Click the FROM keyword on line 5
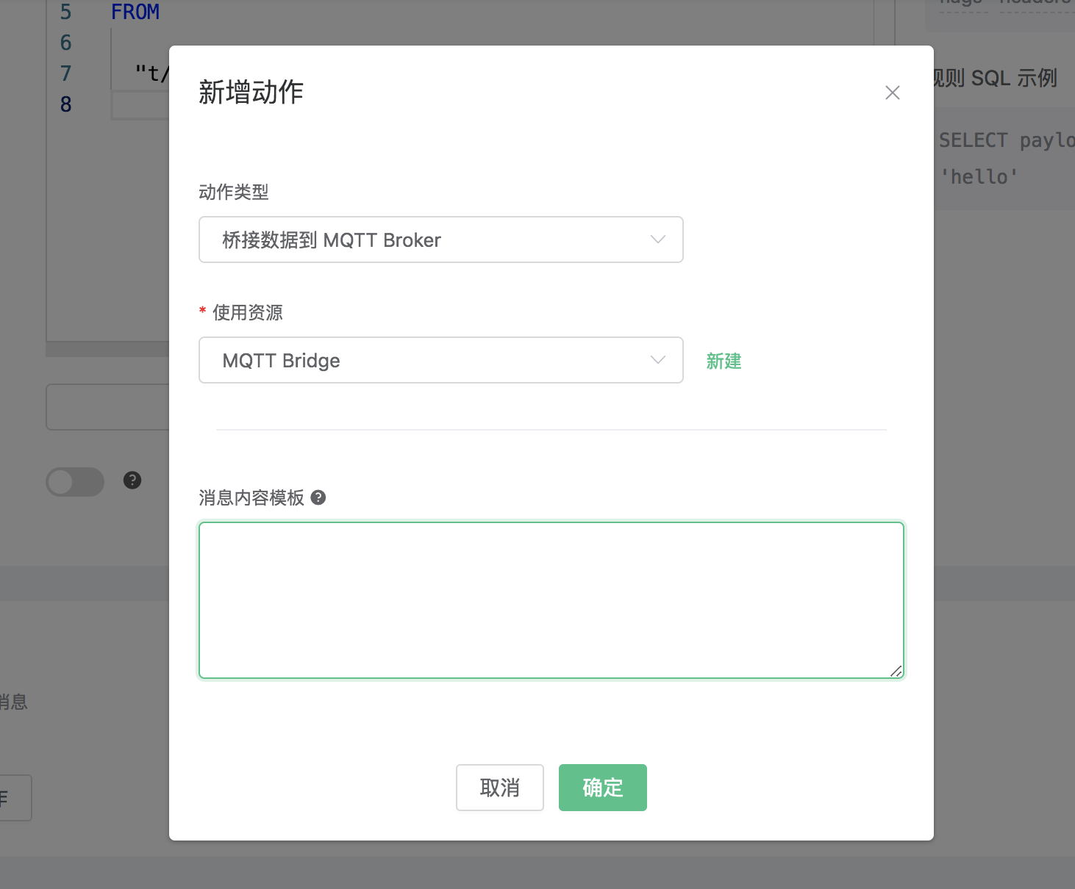The image size is (1075, 889). pos(135,12)
